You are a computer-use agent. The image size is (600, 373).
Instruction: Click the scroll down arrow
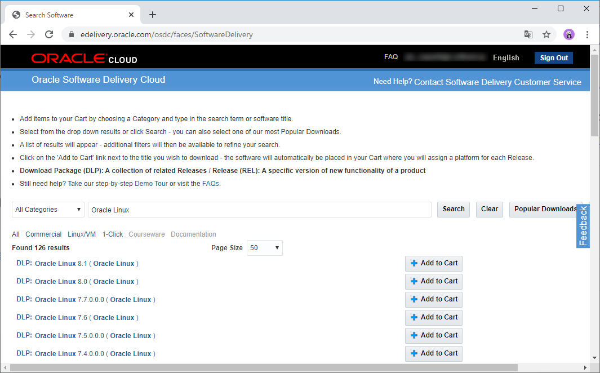pyautogui.click(x=594, y=358)
